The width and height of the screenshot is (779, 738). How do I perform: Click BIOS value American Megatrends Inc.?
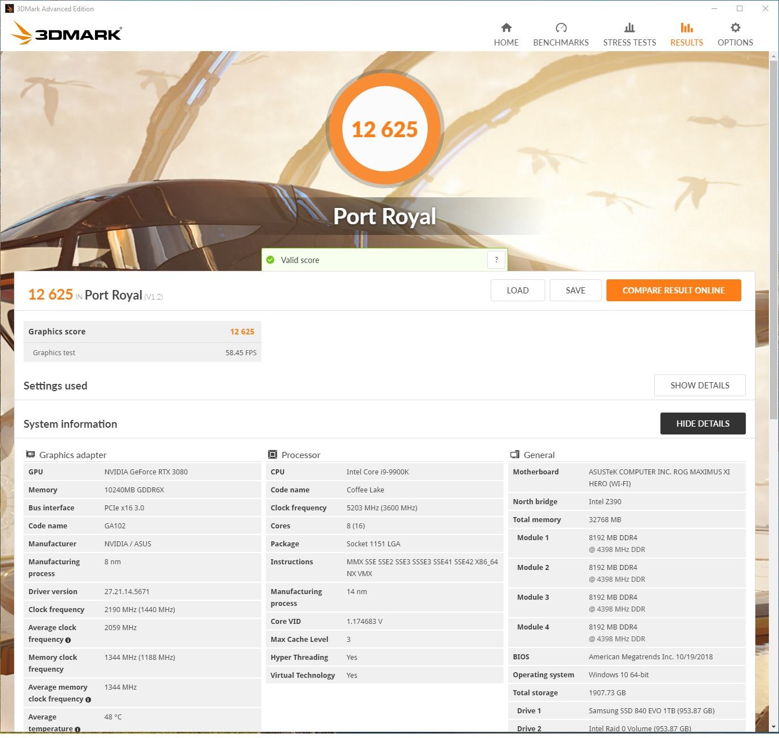point(651,656)
